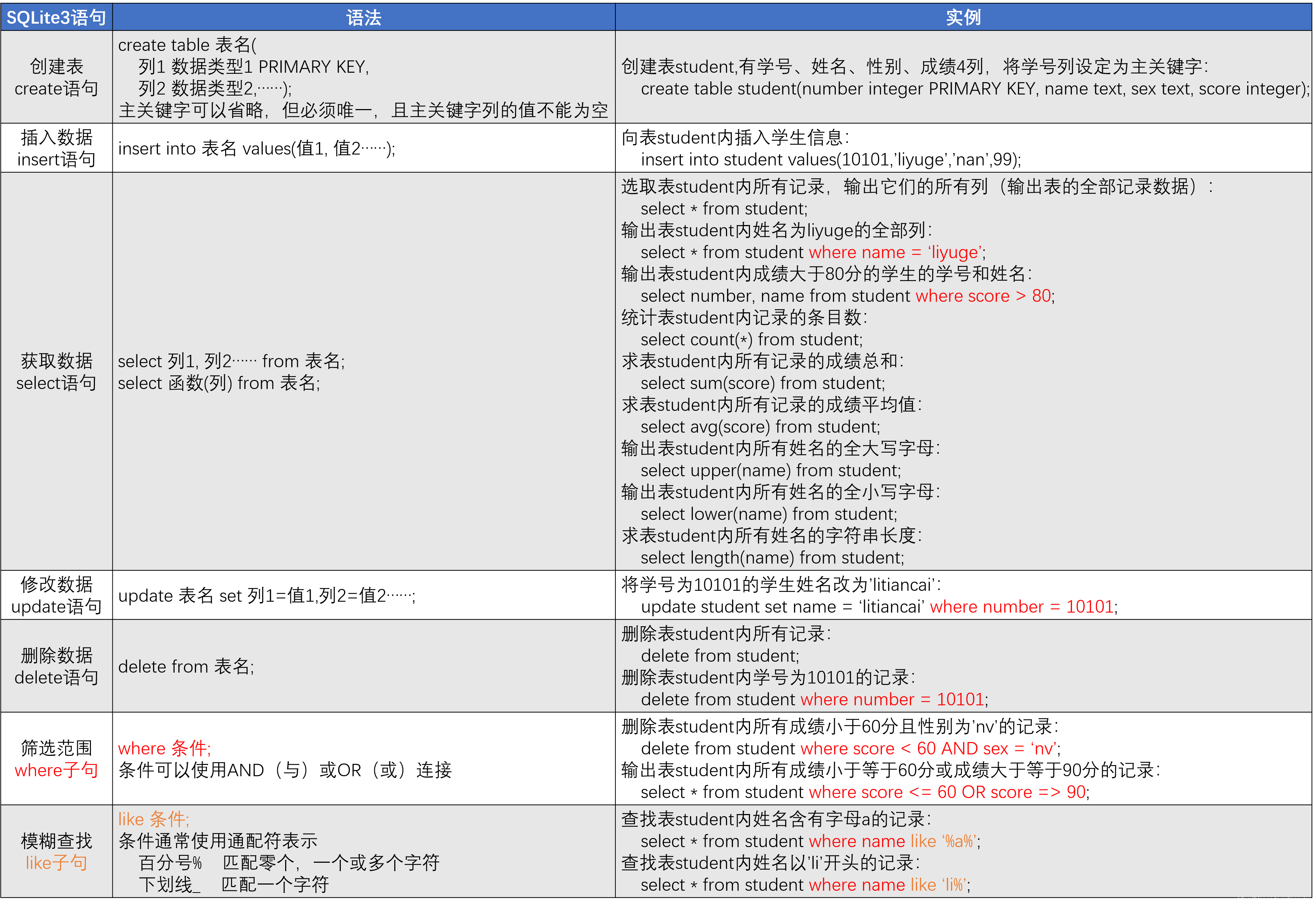Click the 创建表 create语句 cell
This screenshot has height=906, width=1313.
(56, 77)
